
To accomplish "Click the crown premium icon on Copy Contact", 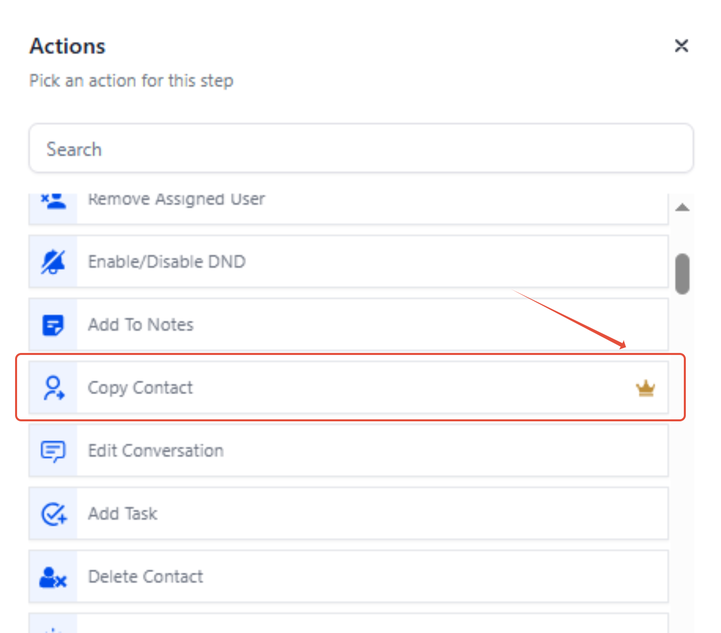I will (x=645, y=388).
